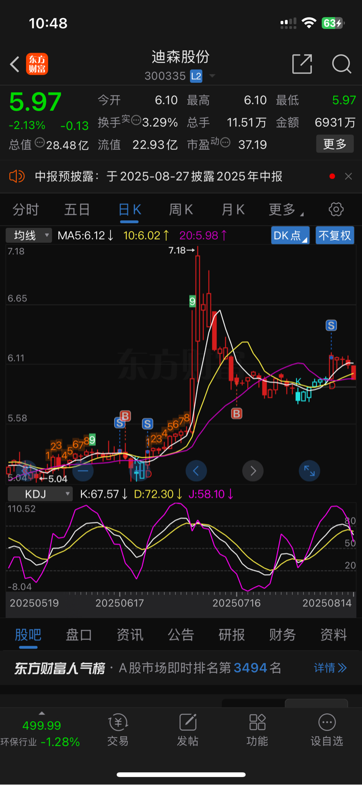Tap the J:58.10 indicator value

click(211, 494)
